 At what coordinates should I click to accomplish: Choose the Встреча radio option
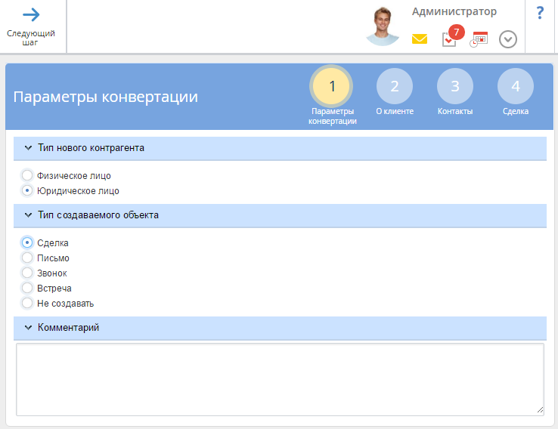click(x=27, y=288)
